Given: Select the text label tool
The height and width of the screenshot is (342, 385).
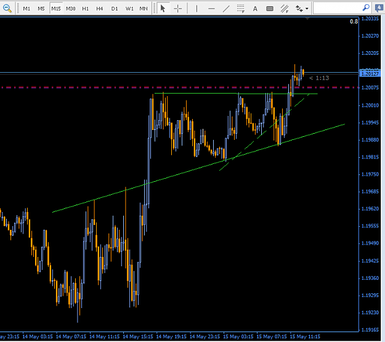Looking at the screenshot, I should click(255, 9).
